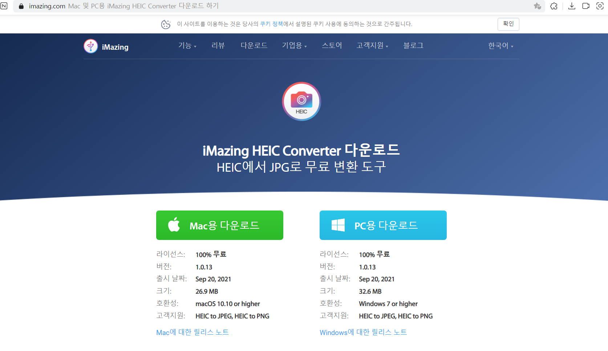Screen dimensions: 608x351
Task: Open the 쿠키 정책 link
Action: [271, 24]
